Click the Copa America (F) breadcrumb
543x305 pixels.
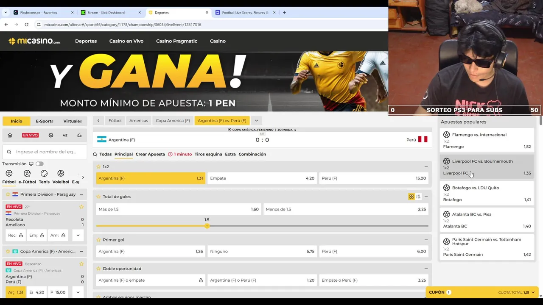click(173, 121)
